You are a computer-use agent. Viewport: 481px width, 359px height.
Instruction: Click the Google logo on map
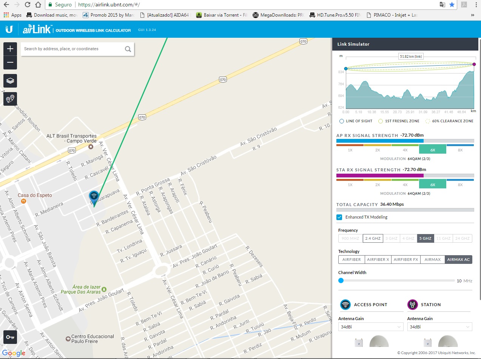pos(14,353)
